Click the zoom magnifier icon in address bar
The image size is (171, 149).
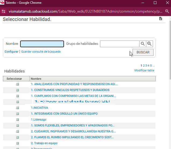pos(167,11)
